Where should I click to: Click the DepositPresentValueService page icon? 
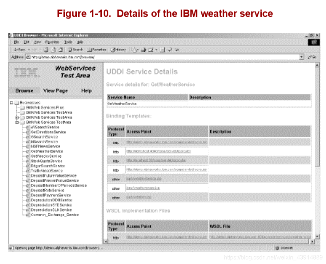pyautogui.click(x=28, y=181)
